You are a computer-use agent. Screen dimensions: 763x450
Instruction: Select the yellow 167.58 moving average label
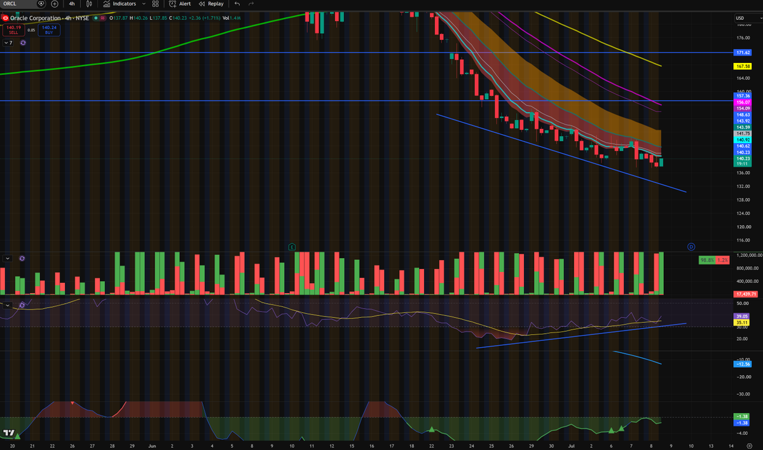click(743, 66)
